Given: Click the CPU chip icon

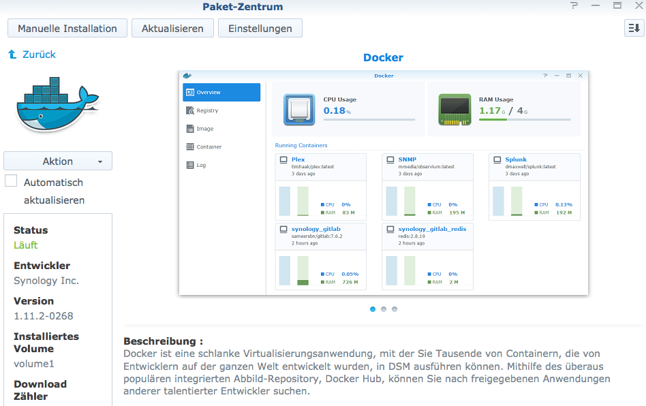Looking at the screenshot, I should (x=299, y=110).
